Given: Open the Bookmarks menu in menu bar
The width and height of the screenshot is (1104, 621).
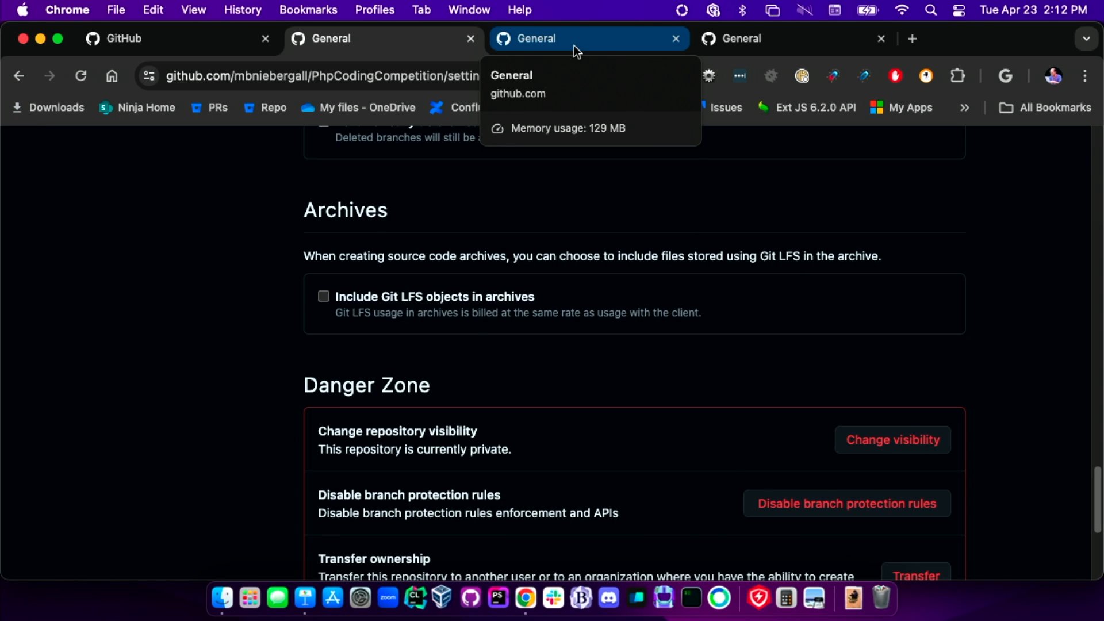Looking at the screenshot, I should (308, 10).
